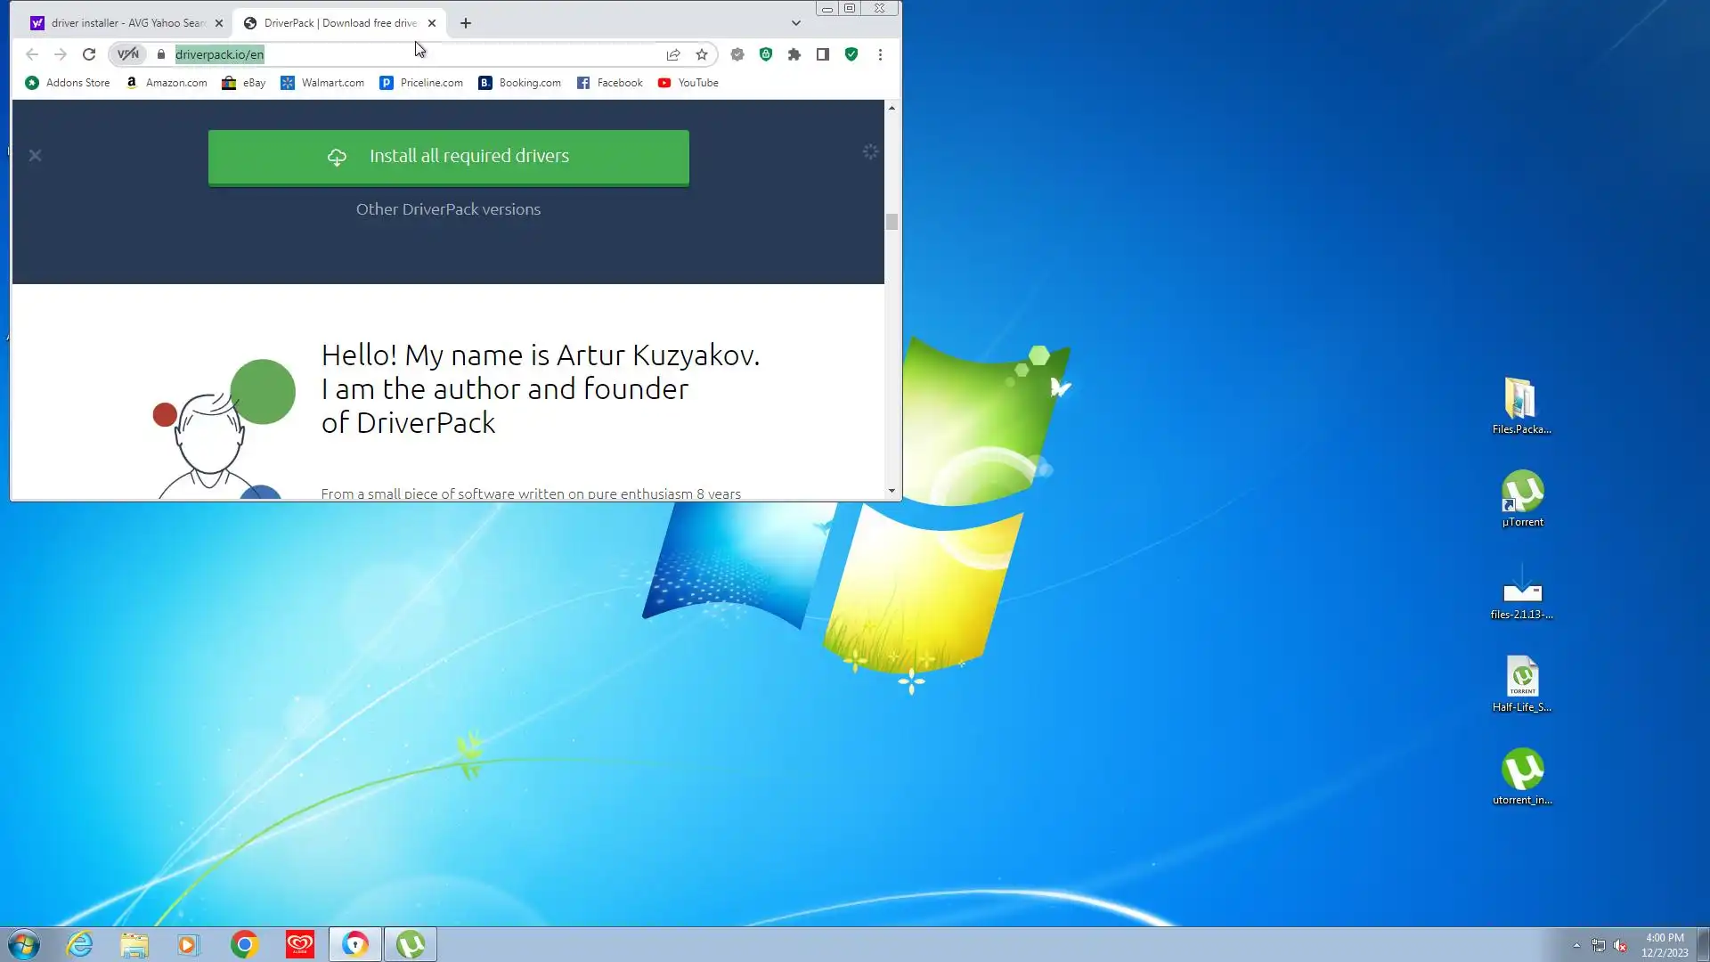
Task: Toggle the browser side panel
Action: coord(823,54)
